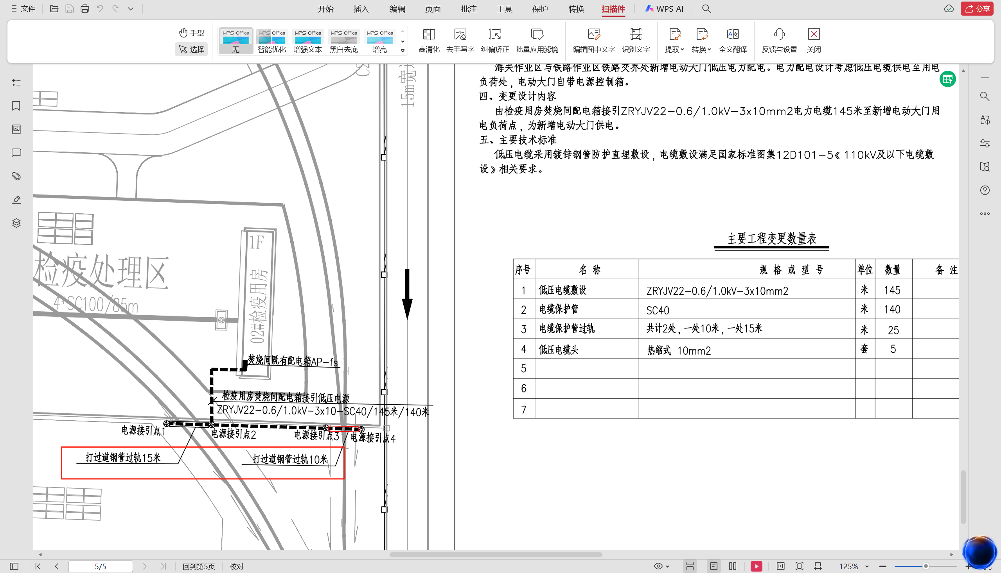Run the 纠偏矫正 deskew correction
The height and width of the screenshot is (573, 1001).
pyautogui.click(x=495, y=41)
